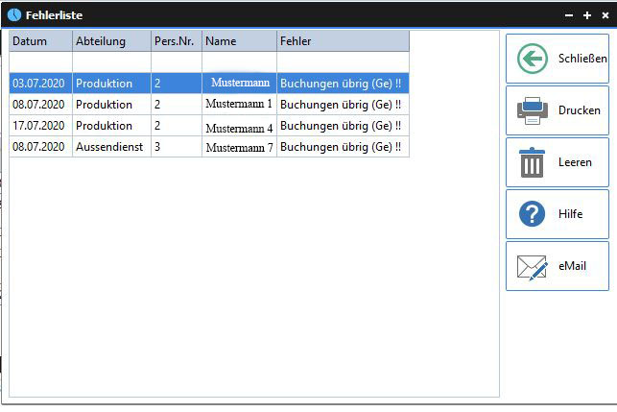Viewport: 617px width, 412px height.
Task: Click the Fehlerliste app icon in title bar
Action: coord(13,15)
